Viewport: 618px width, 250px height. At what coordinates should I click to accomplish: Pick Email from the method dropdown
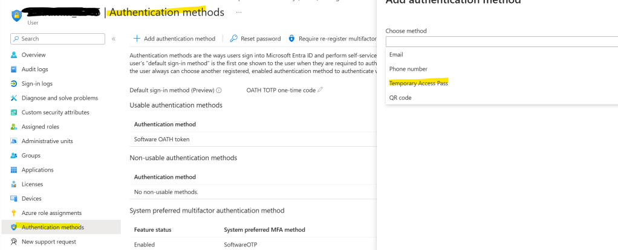396,54
